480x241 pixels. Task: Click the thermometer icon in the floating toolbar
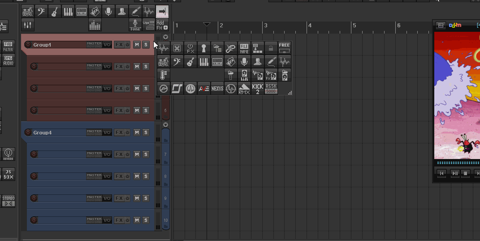click(163, 75)
